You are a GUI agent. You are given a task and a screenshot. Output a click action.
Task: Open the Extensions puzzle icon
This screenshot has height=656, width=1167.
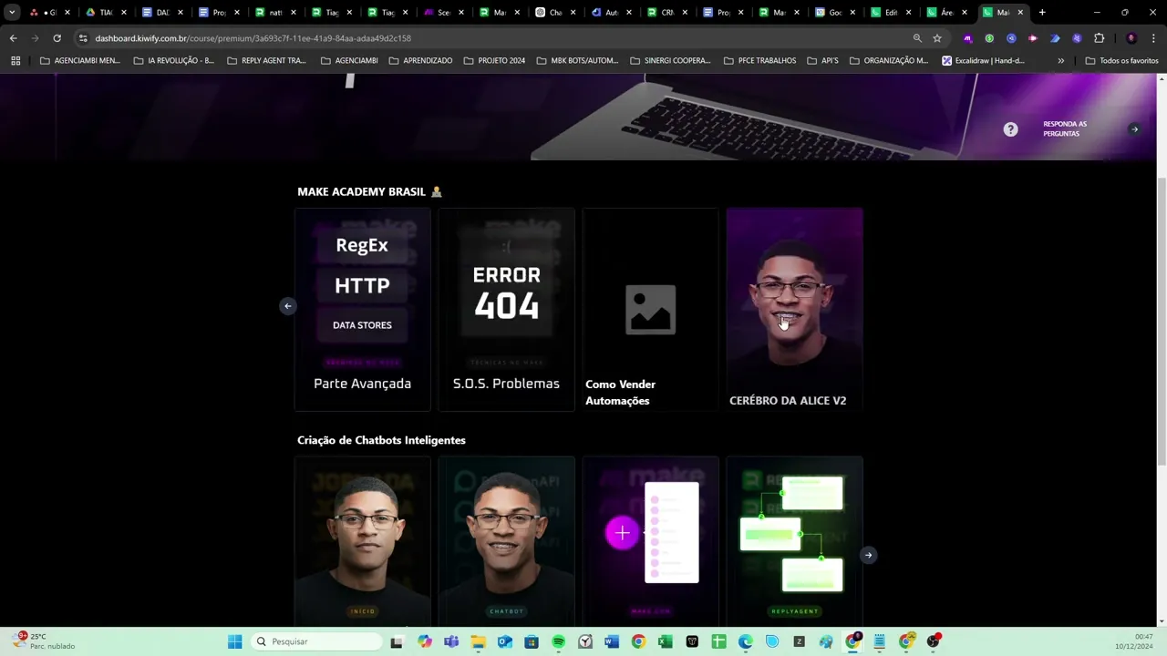click(1099, 38)
